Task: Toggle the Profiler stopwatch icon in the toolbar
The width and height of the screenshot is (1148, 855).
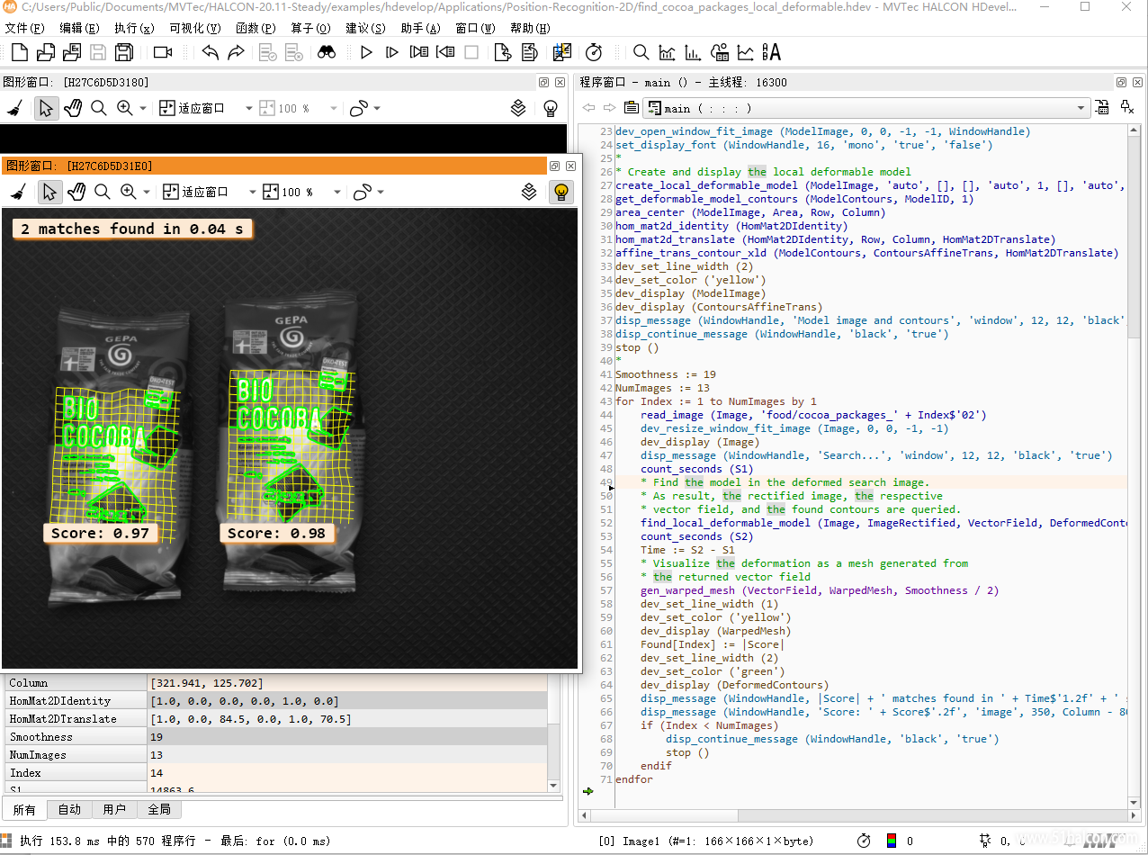Action: [x=593, y=52]
